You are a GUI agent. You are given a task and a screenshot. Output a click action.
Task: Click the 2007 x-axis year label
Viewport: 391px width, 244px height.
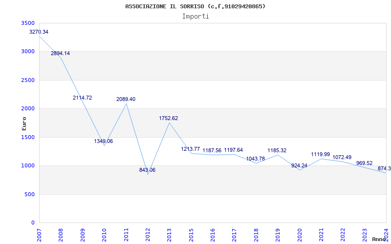coord(40,235)
